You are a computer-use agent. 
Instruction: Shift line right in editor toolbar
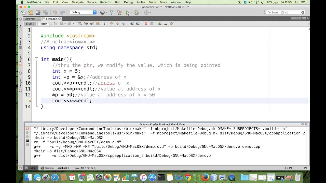coord(138,24)
